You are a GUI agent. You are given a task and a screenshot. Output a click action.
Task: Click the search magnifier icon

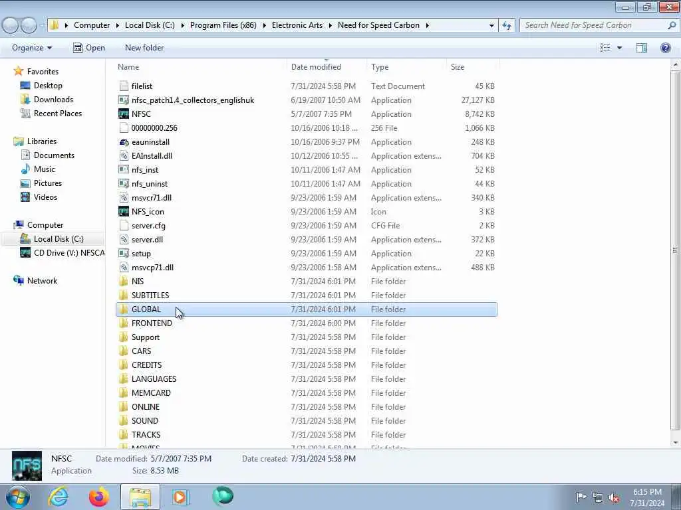pos(672,25)
